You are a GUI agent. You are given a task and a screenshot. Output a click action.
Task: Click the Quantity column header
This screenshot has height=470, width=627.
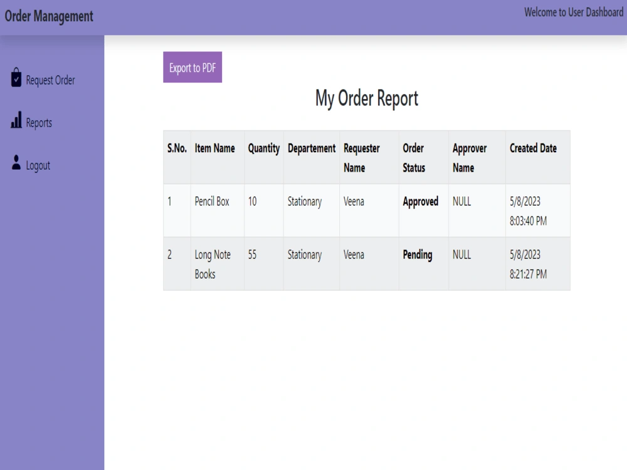[263, 149]
